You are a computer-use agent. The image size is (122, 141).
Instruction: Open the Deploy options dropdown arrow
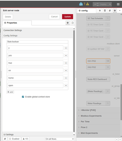110,4
